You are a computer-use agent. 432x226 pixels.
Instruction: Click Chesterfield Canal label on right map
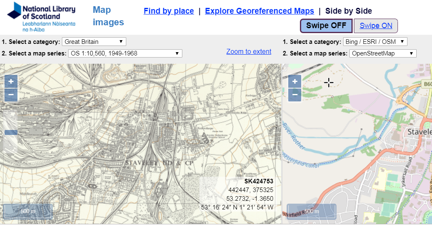click(x=300, y=160)
